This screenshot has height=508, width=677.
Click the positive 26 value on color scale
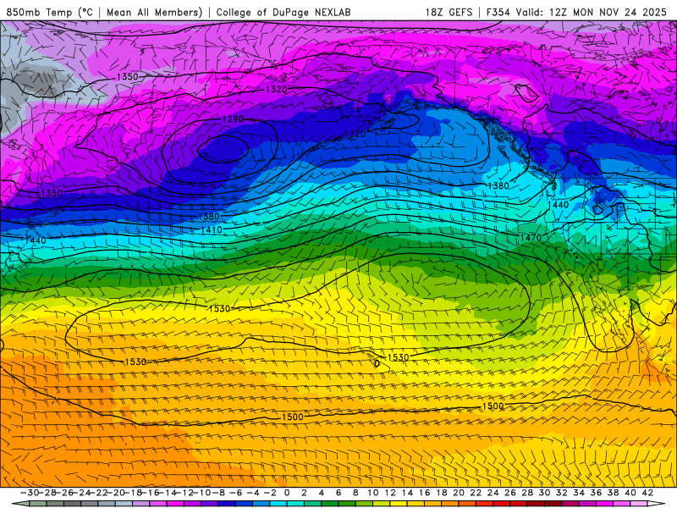click(510, 493)
